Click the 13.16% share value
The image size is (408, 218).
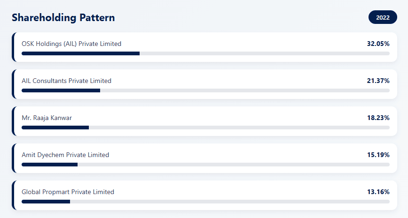[378, 192]
